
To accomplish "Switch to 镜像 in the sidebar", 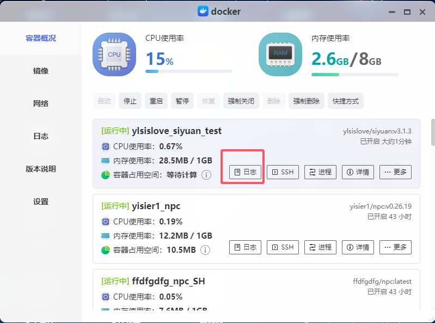I will tap(41, 71).
